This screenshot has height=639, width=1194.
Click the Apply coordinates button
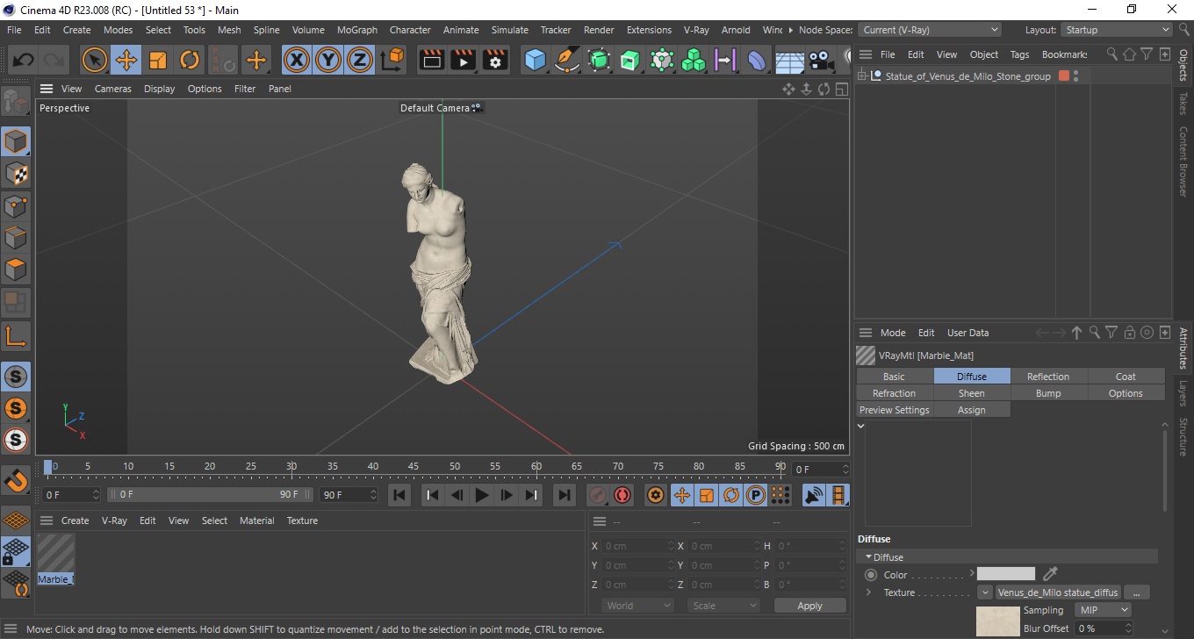click(809, 606)
